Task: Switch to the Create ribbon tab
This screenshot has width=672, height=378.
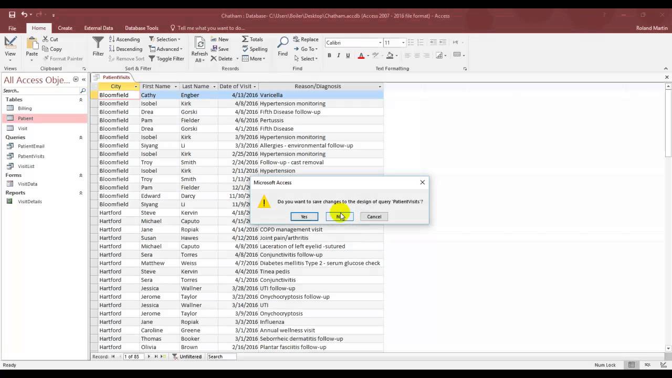Action: [65, 28]
